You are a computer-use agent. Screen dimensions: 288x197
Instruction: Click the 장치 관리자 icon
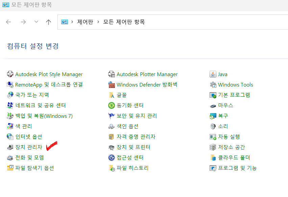coord(10,147)
